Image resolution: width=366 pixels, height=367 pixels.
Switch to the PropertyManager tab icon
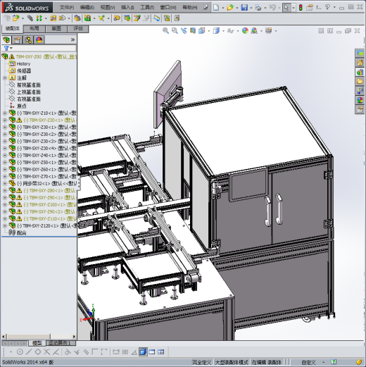coord(18,40)
